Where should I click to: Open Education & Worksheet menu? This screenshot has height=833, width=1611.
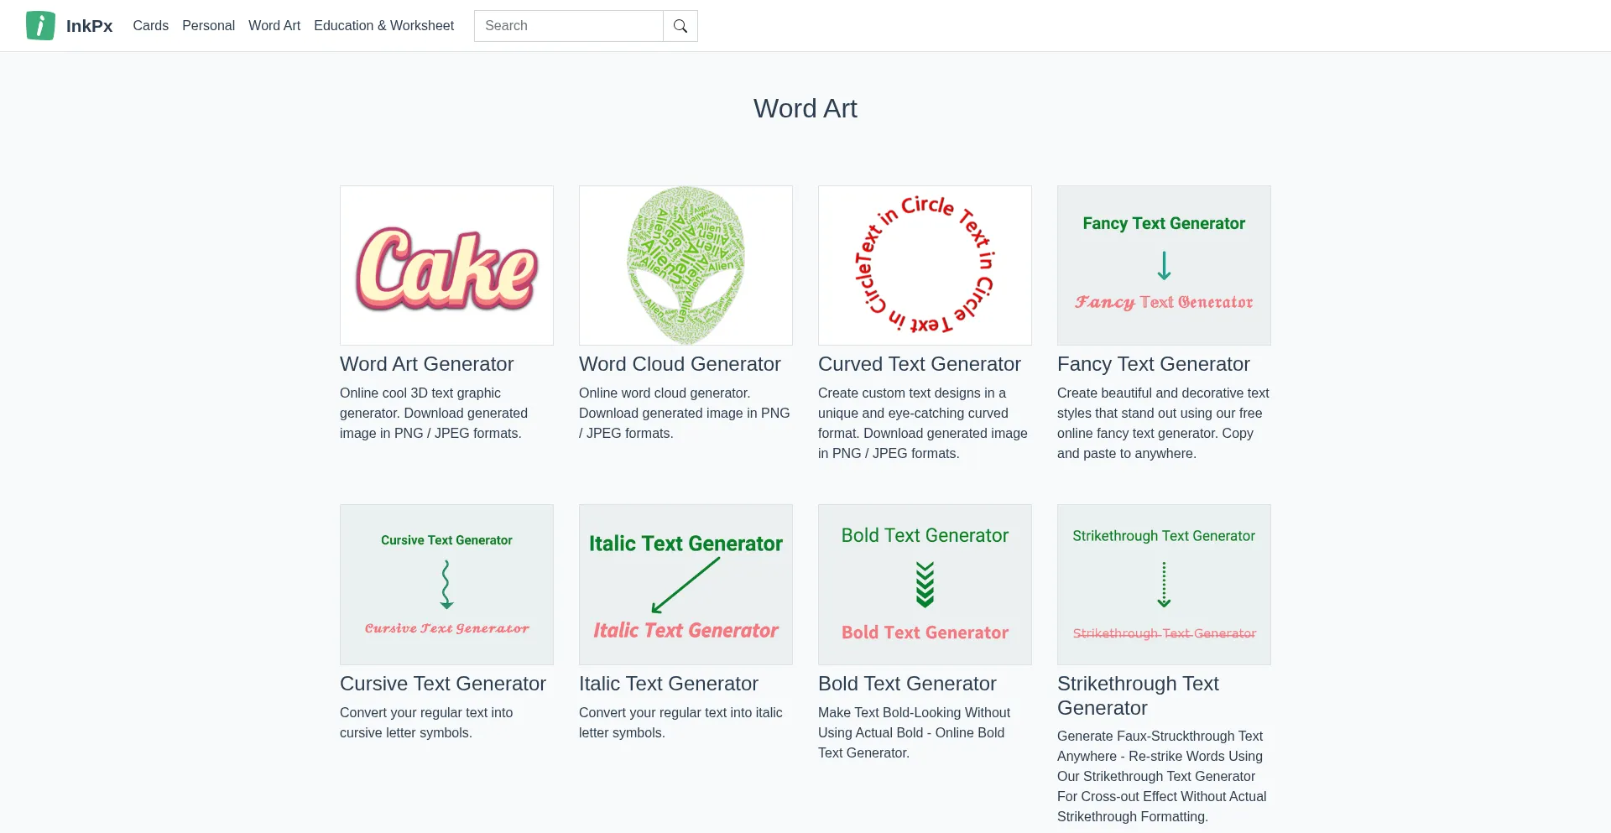(383, 26)
